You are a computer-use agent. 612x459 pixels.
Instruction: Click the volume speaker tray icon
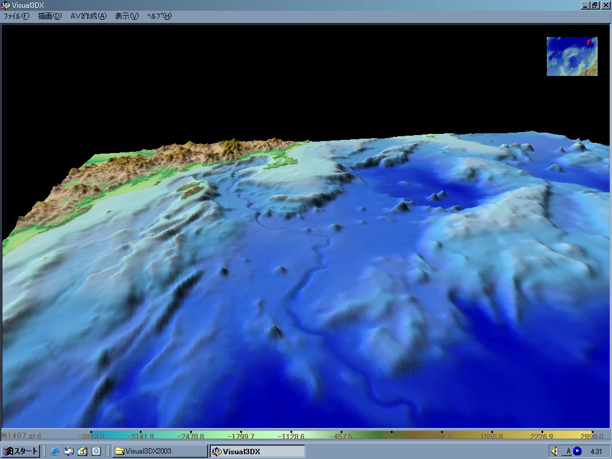554,451
